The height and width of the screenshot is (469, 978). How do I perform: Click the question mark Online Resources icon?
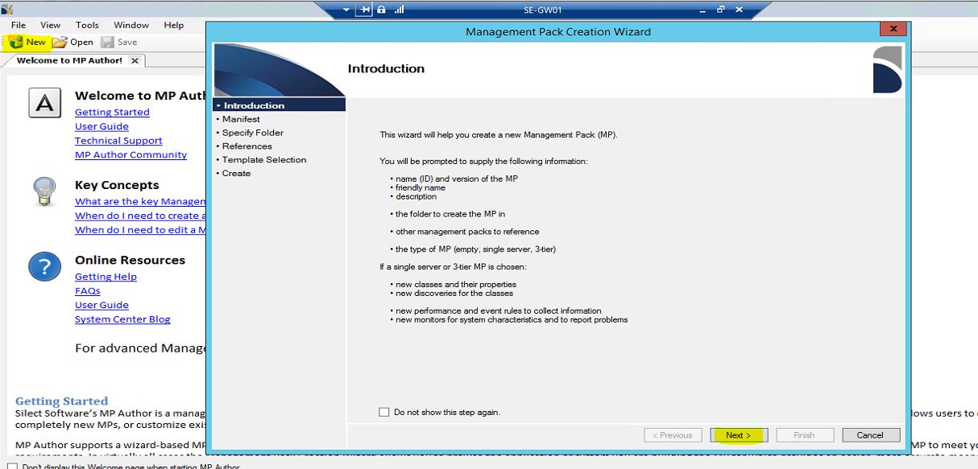click(44, 266)
